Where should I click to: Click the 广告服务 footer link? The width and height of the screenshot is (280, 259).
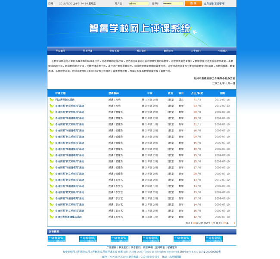coord(111,247)
